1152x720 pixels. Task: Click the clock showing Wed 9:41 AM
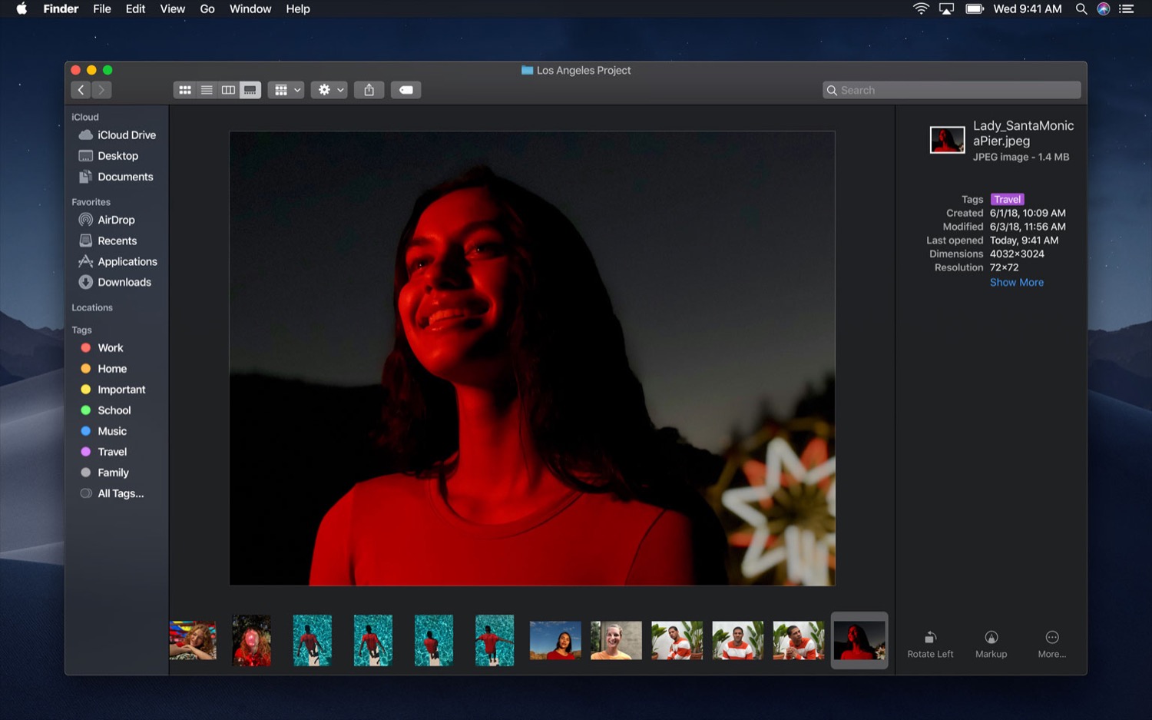(1028, 9)
